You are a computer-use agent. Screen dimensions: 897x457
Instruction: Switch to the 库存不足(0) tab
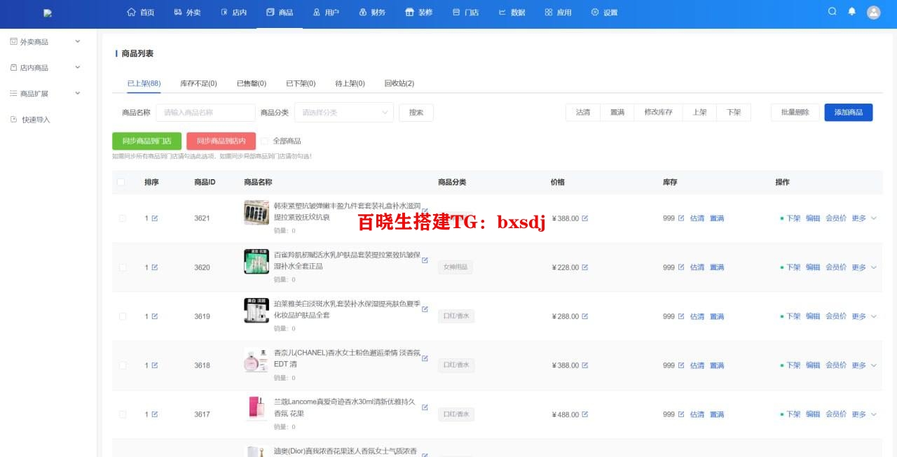(x=198, y=83)
